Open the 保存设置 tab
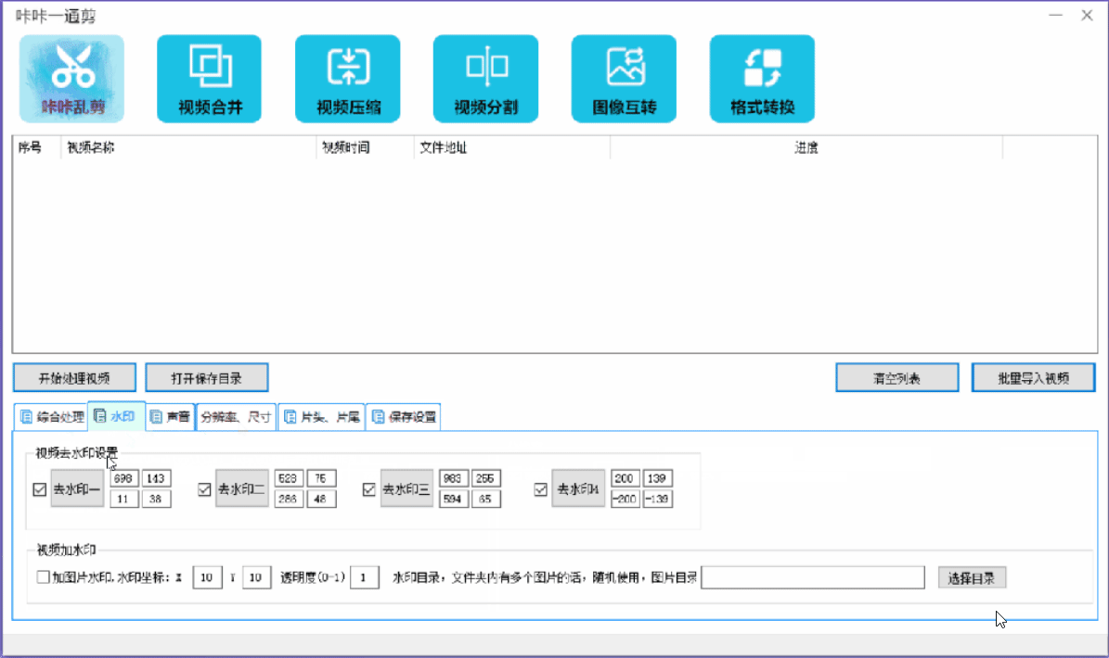 [404, 417]
